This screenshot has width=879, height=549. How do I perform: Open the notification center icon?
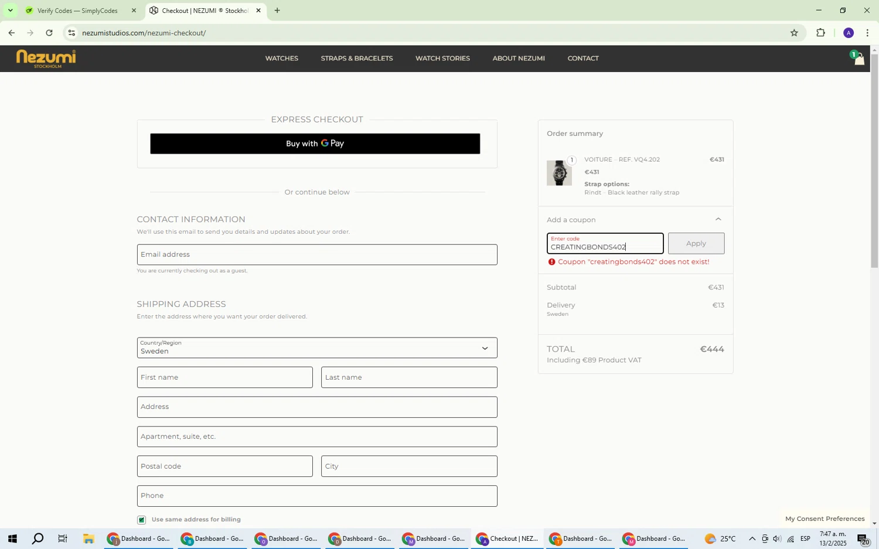point(864,539)
